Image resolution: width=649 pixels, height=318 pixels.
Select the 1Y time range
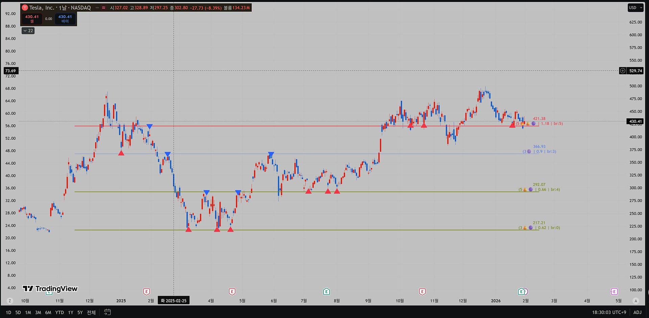[x=71, y=313]
